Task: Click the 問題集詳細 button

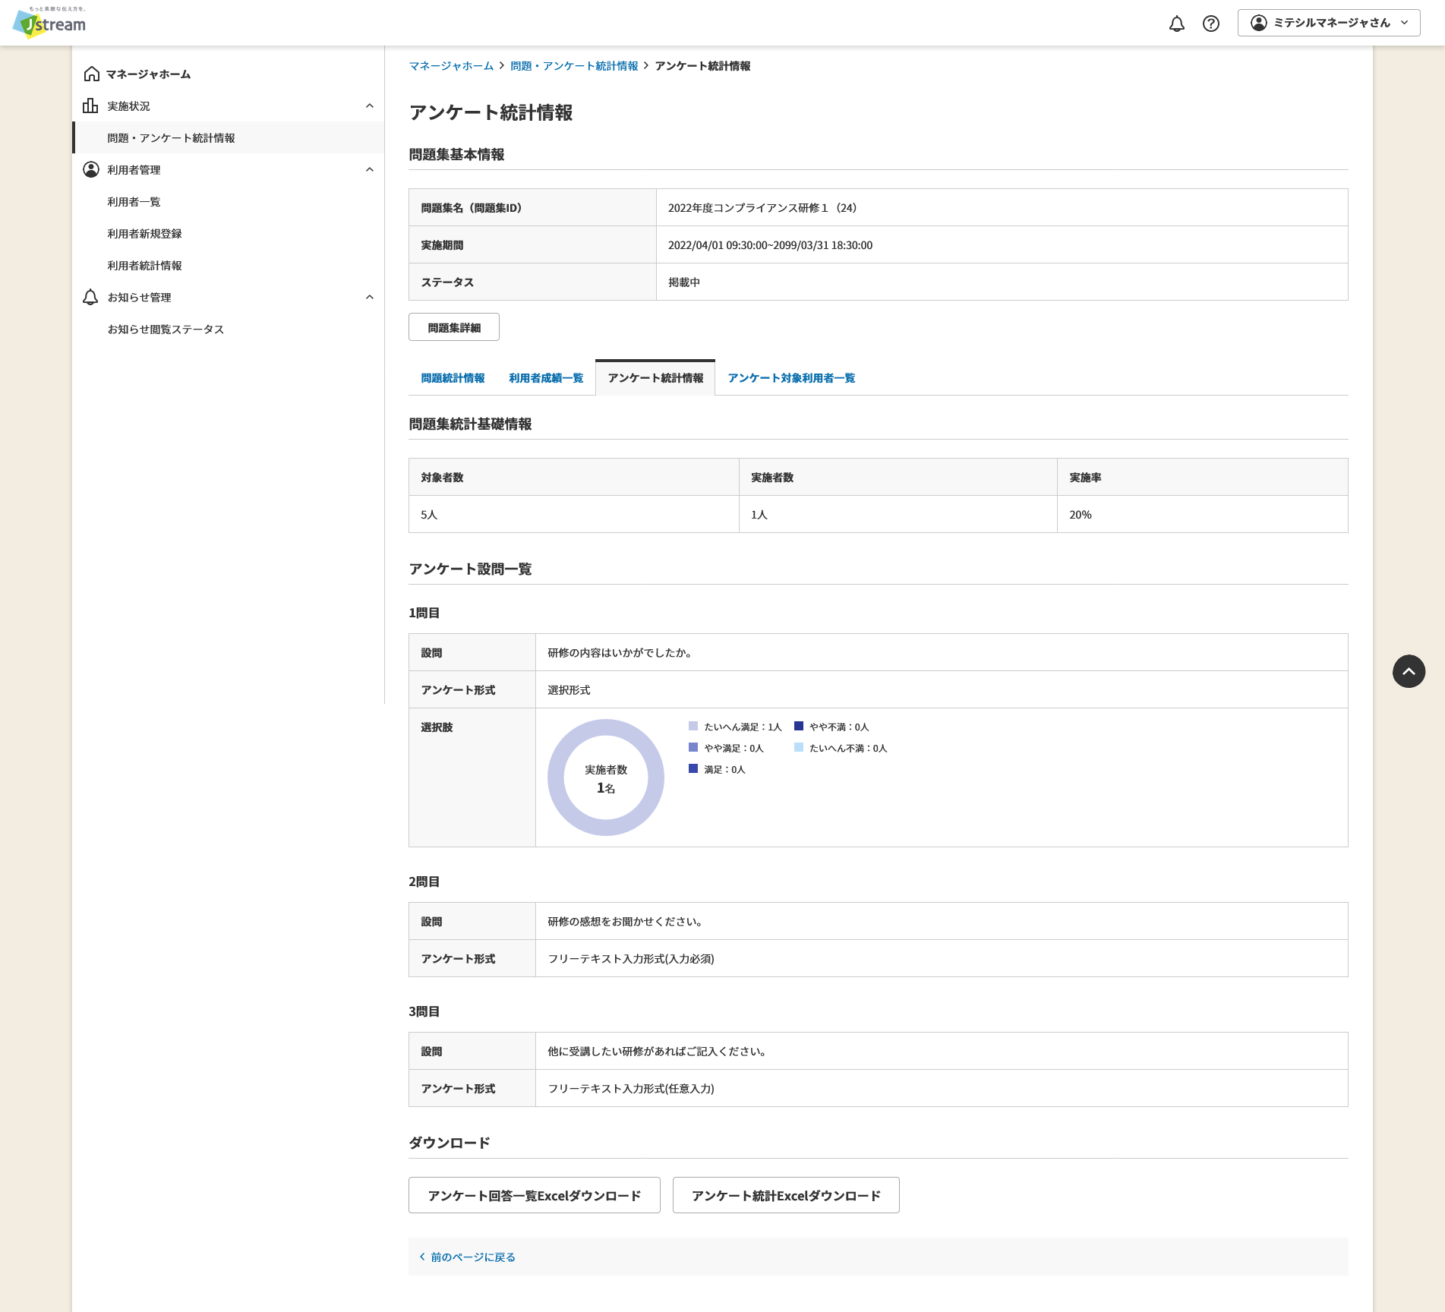Action: click(454, 327)
